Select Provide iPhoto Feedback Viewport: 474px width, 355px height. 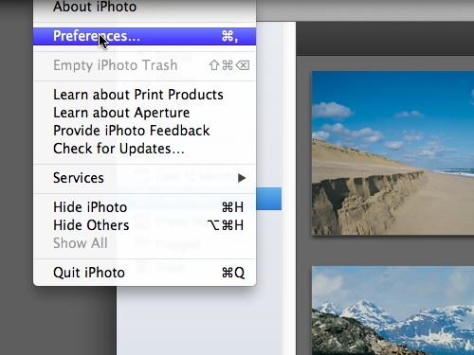pos(144,131)
